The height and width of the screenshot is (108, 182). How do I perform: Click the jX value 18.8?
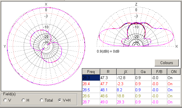(x=126, y=96)
